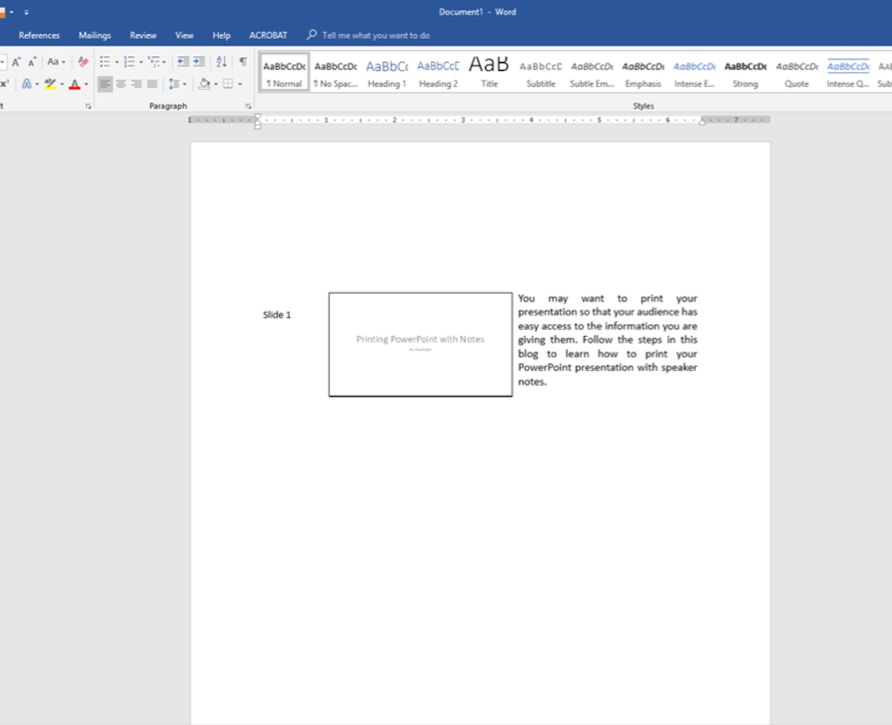Toggle the Bullets list formatting
The height and width of the screenshot is (725, 892).
click(x=107, y=60)
